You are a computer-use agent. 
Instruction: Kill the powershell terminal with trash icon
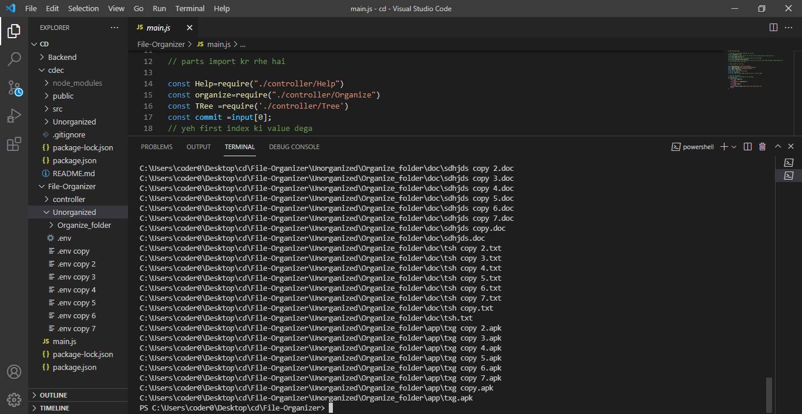click(x=762, y=146)
